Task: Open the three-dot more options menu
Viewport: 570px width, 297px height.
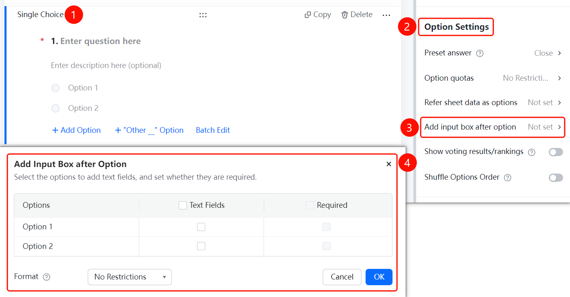Action: (386, 15)
